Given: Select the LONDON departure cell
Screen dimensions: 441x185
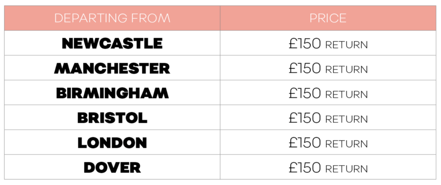Looking at the screenshot, I should coord(112,142).
